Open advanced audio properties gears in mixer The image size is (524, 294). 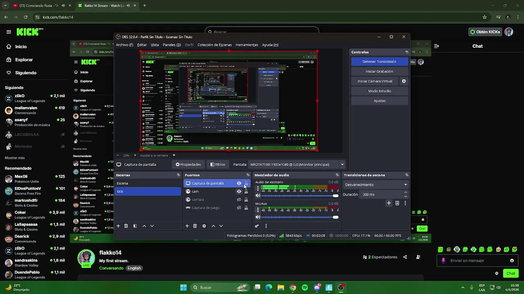click(x=257, y=226)
